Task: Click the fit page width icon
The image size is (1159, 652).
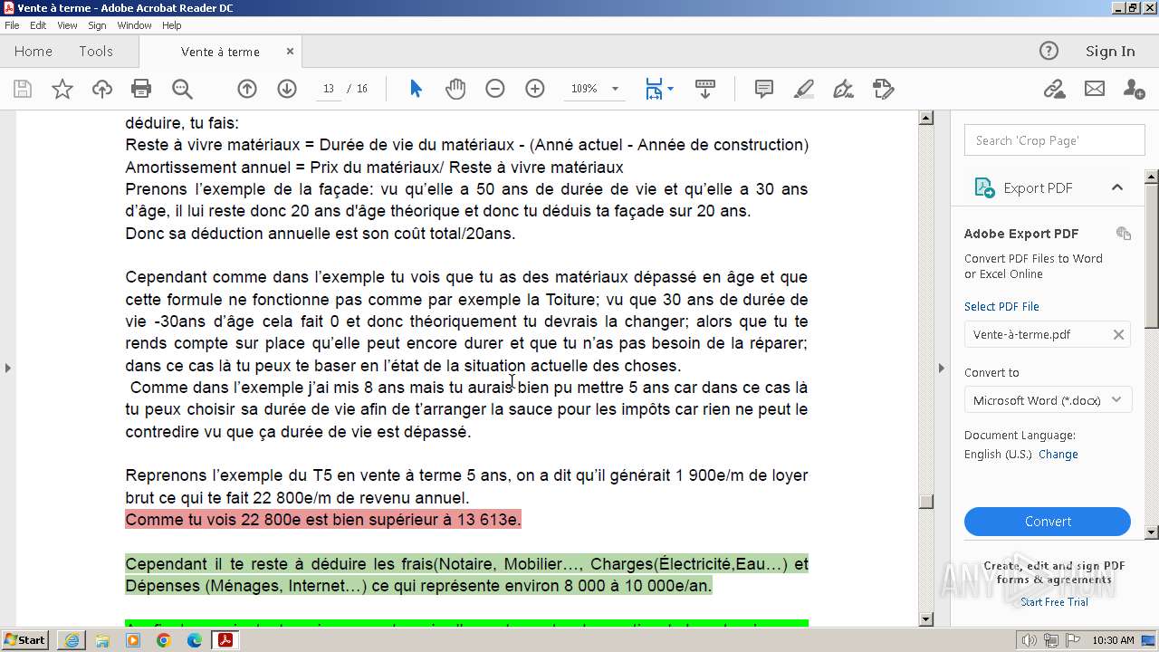Action: [x=654, y=89]
